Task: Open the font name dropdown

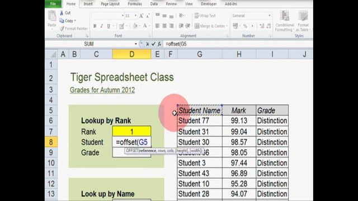Action: pos(123,16)
